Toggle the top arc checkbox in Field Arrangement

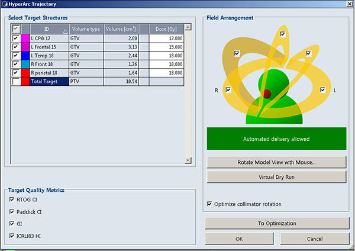point(283,34)
